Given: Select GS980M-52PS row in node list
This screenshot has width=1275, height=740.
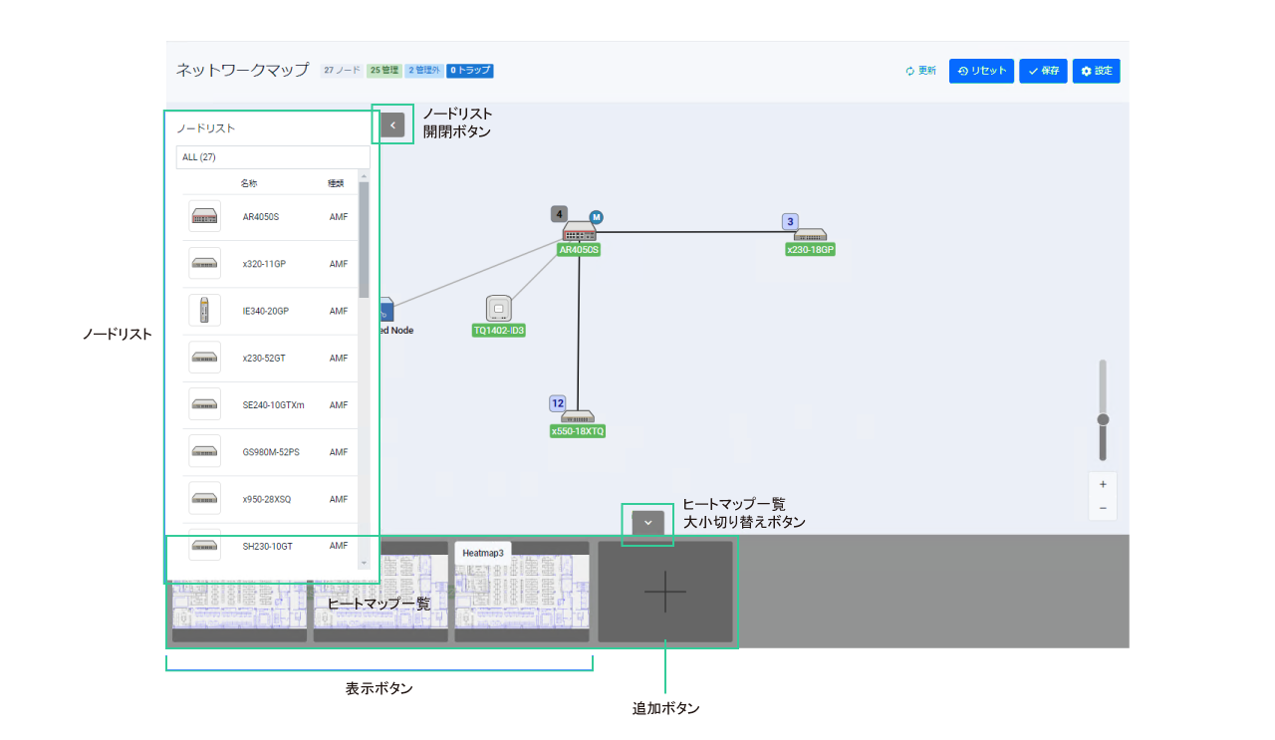Looking at the screenshot, I should (270, 452).
